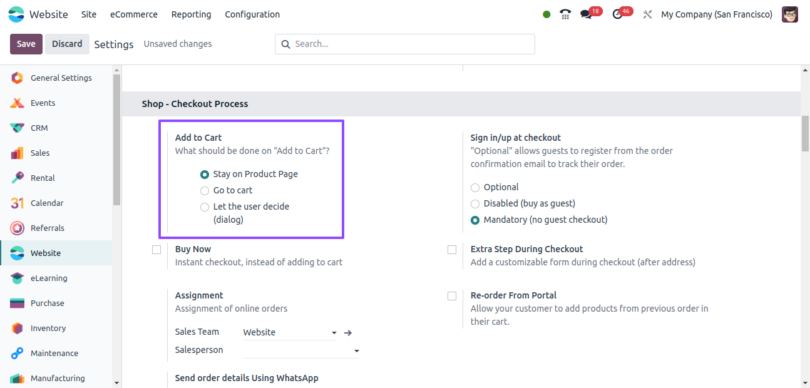Image resolution: width=810 pixels, height=388 pixels.
Task: Open the user avatar menu
Action: [x=790, y=14]
